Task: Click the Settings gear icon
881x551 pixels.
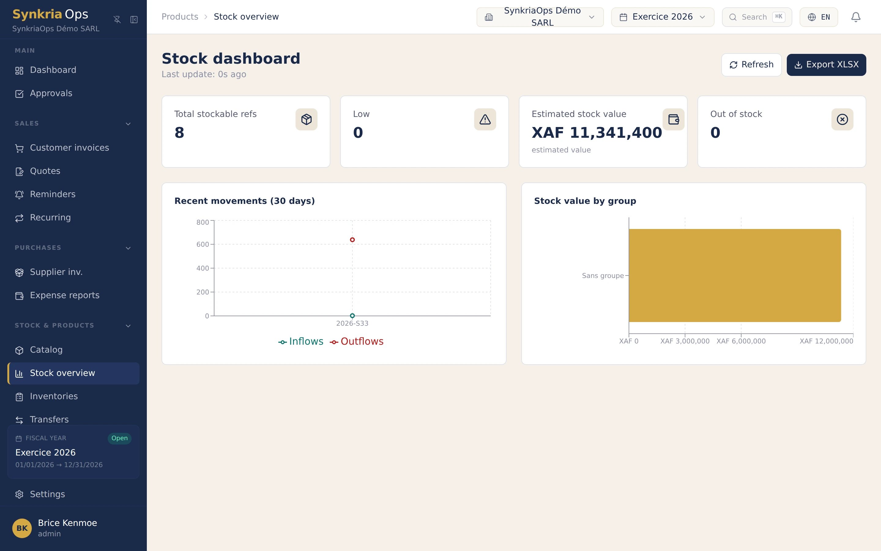Action: [19, 494]
